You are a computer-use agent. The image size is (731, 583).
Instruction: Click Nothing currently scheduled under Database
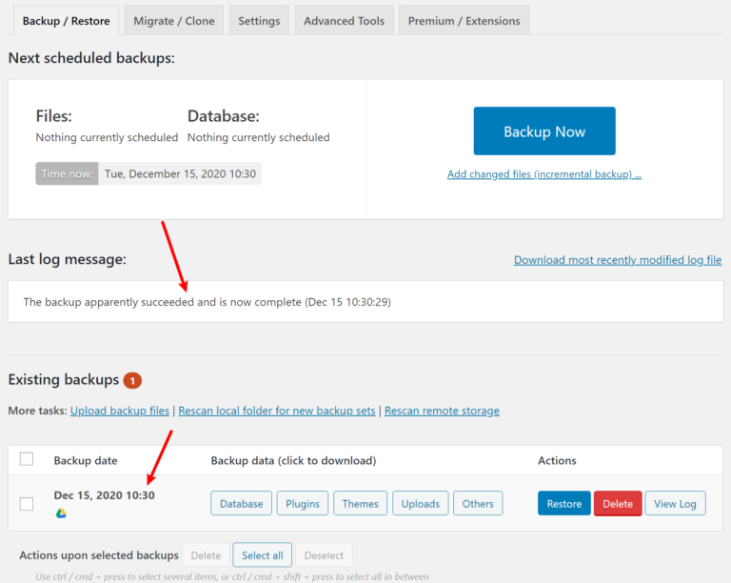click(259, 137)
